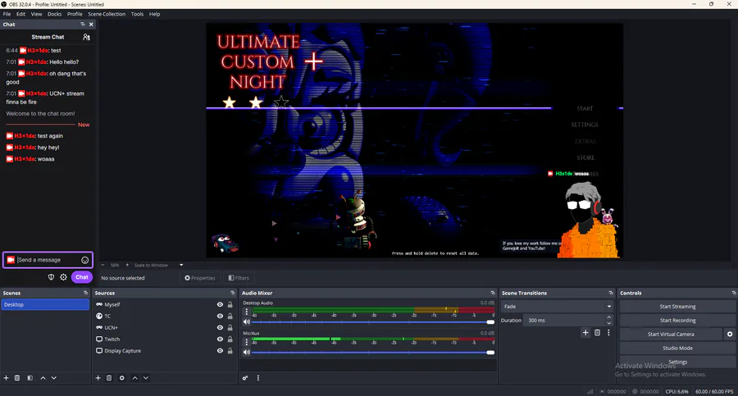The height and width of the screenshot is (396, 738).
Task: Click Start Virtual Camera
Action: pyautogui.click(x=671, y=334)
